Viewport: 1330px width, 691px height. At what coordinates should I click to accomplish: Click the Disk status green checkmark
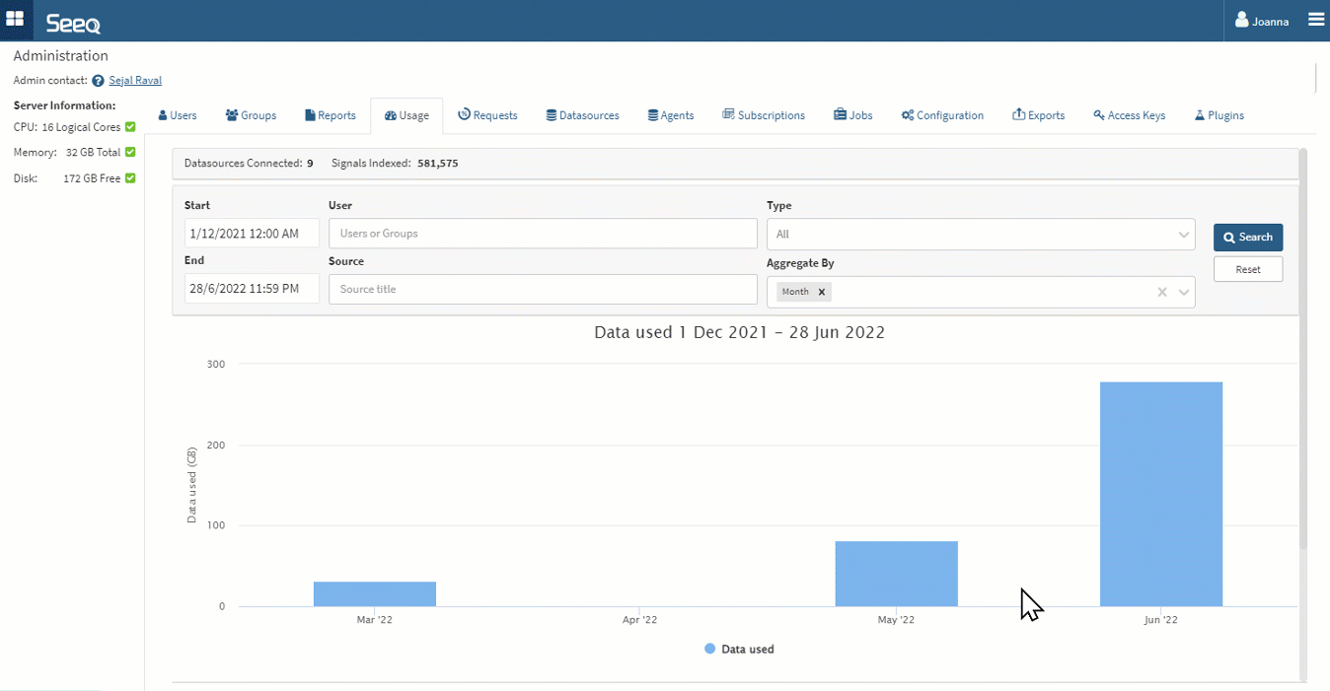click(130, 178)
